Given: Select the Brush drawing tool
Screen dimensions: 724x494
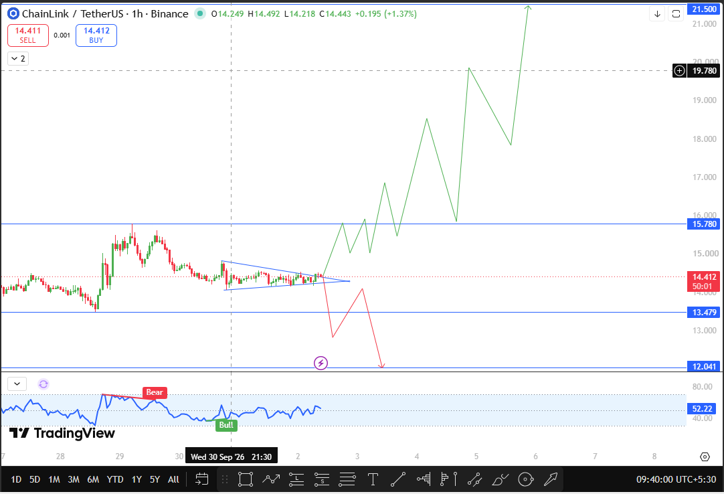Looking at the screenshot, I should coord(500,479).
